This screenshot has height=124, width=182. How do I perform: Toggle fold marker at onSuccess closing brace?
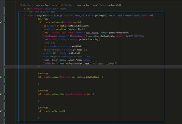5,67
